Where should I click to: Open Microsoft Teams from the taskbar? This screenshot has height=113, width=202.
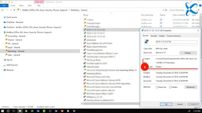(x=56, y=111)
